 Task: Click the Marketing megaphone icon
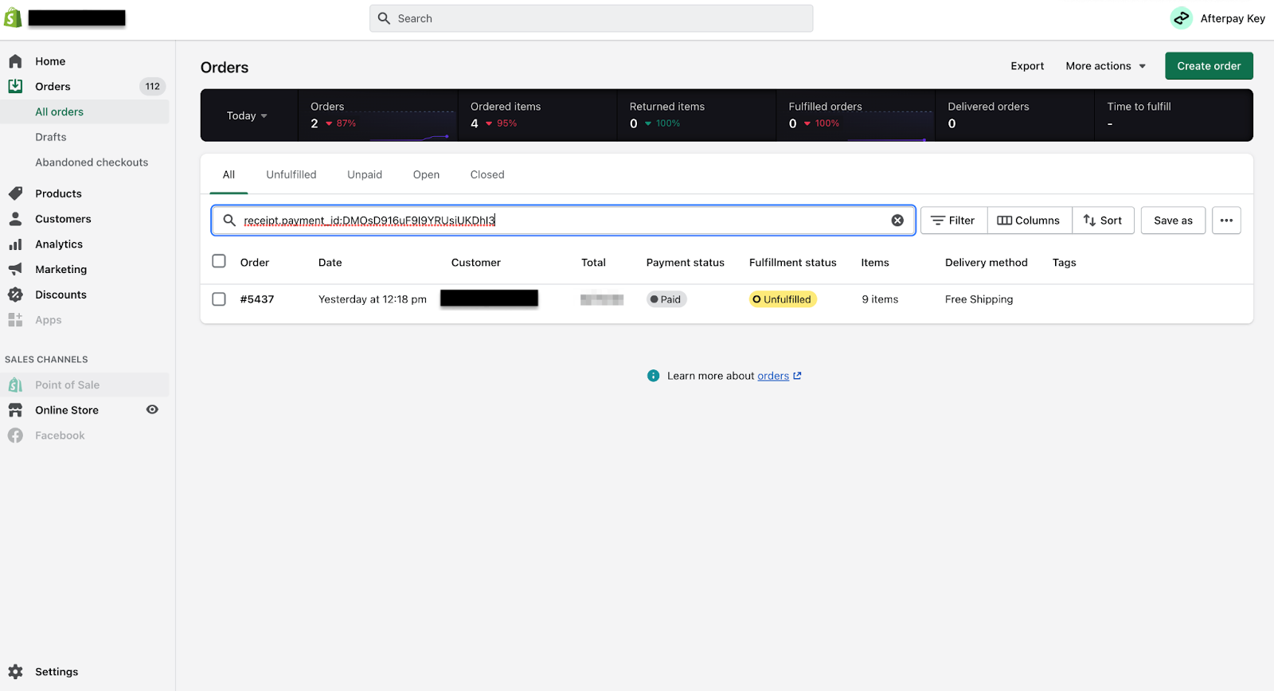15,269
